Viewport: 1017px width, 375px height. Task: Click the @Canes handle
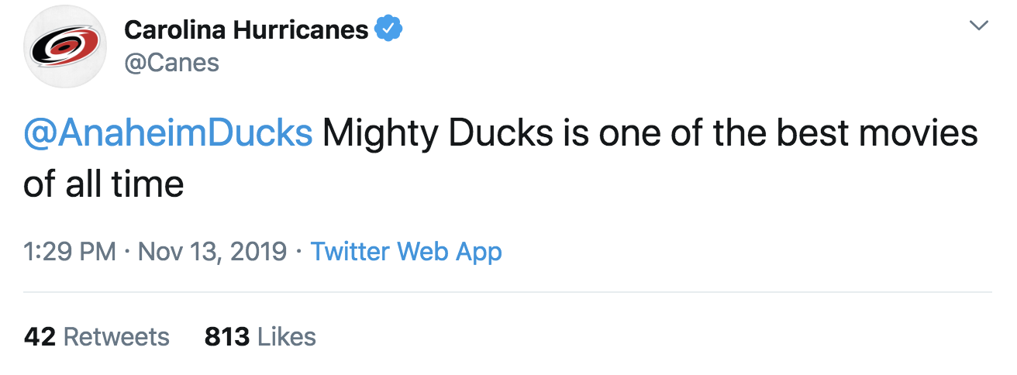click(171, 62)
